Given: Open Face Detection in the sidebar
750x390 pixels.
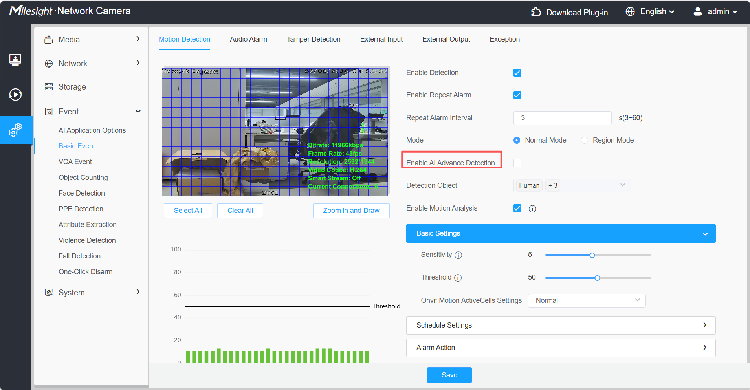Looking at the screenshot, I should pos(82,193).
